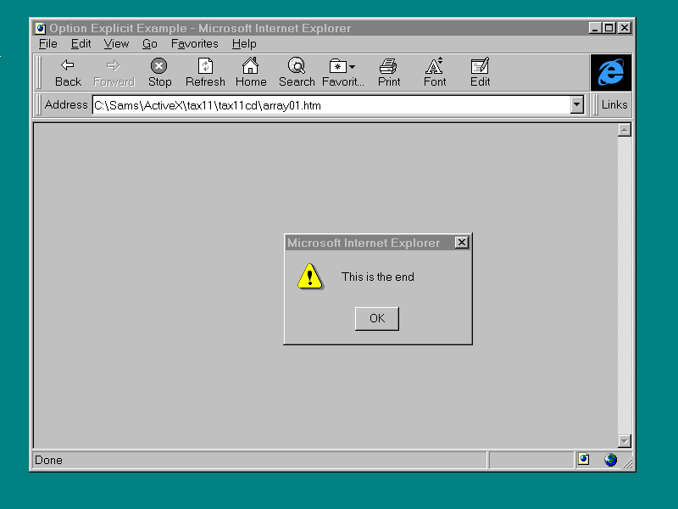Screen dimensions: 678x509
Task: Click OK in the alert dialog
Action: click(377, 318)
